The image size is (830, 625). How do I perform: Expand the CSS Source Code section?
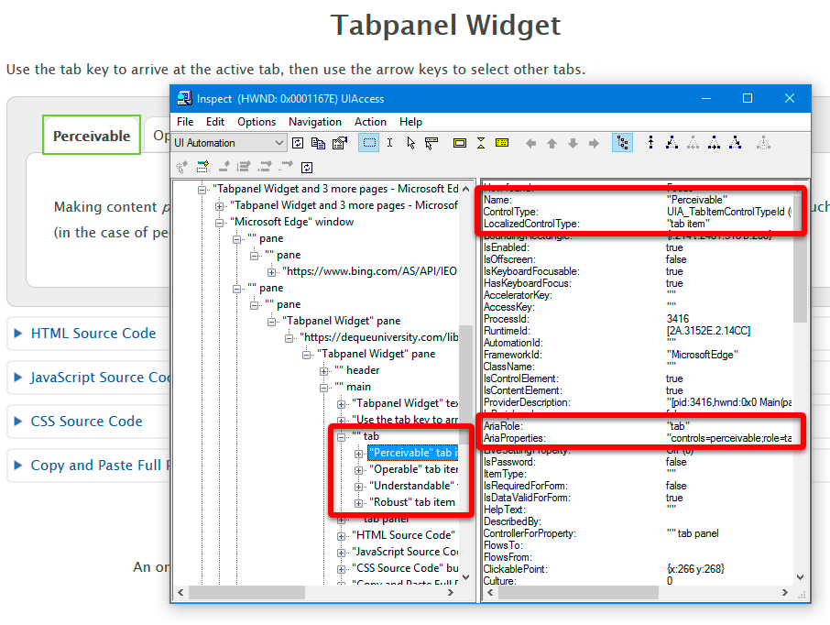tap(86, 422)
